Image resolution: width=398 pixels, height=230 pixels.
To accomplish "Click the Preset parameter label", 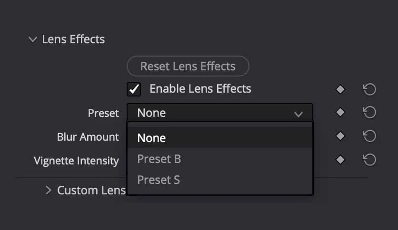I will (x=103, y=113).
